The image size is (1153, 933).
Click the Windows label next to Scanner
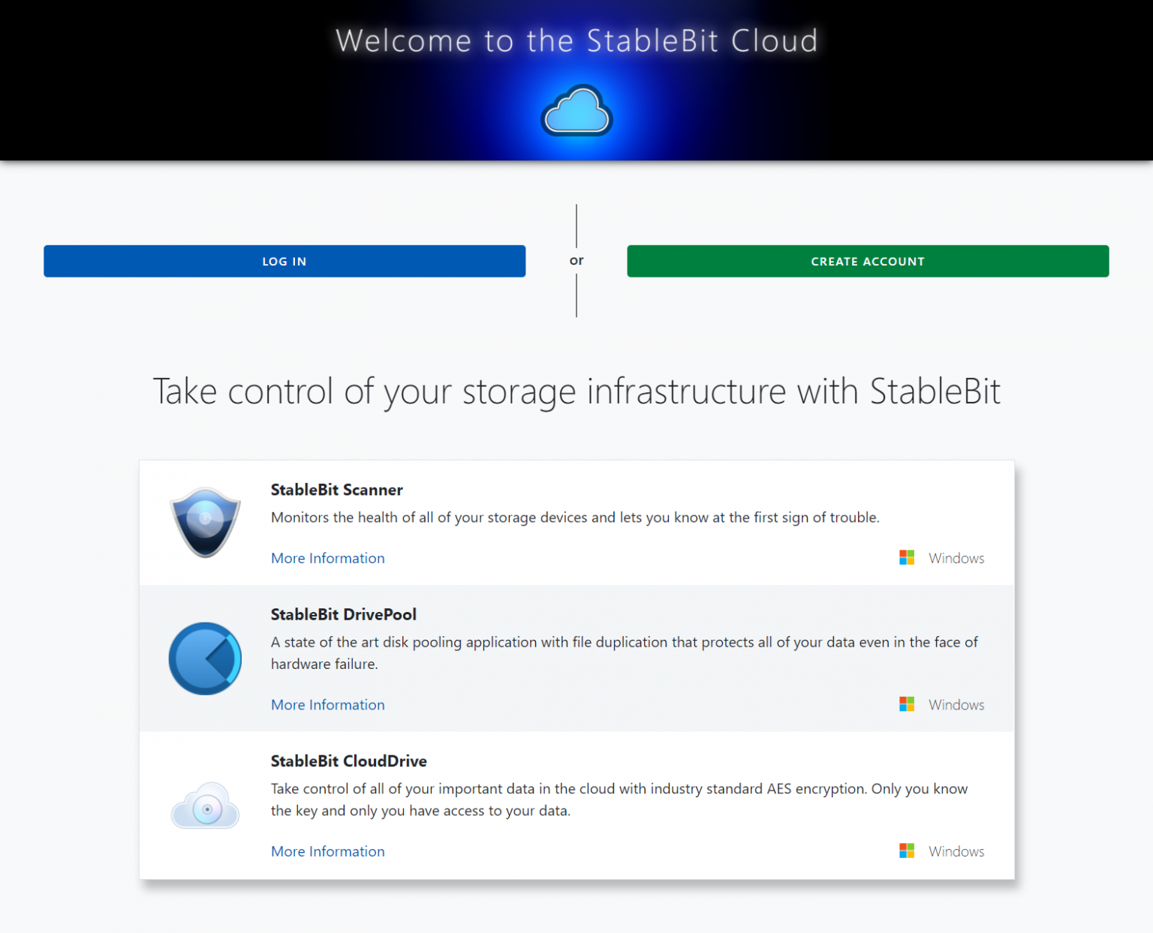coord(956,557)
